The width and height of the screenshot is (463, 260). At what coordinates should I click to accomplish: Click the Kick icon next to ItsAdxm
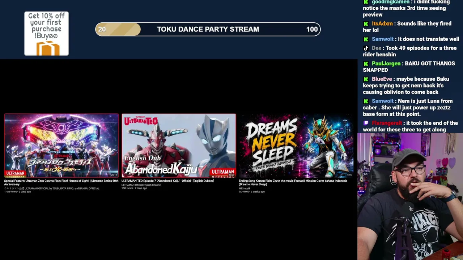tap(366, 24)
